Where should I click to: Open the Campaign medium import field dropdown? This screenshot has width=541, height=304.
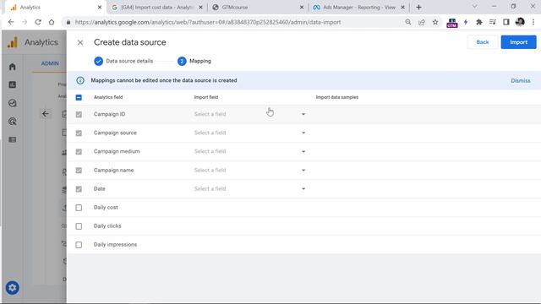[x=250, y=151]
